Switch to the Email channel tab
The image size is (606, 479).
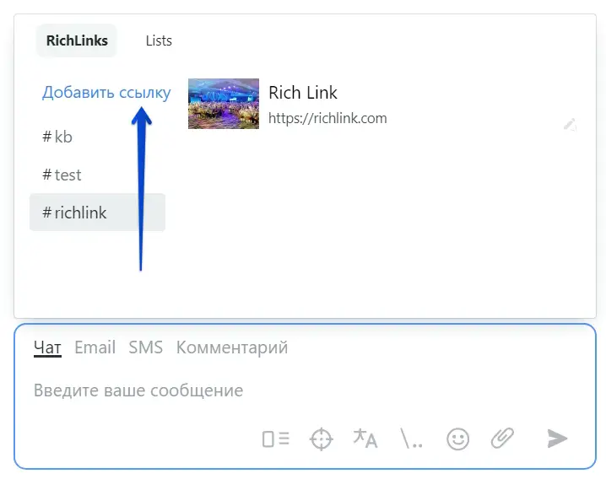(95, 347)
